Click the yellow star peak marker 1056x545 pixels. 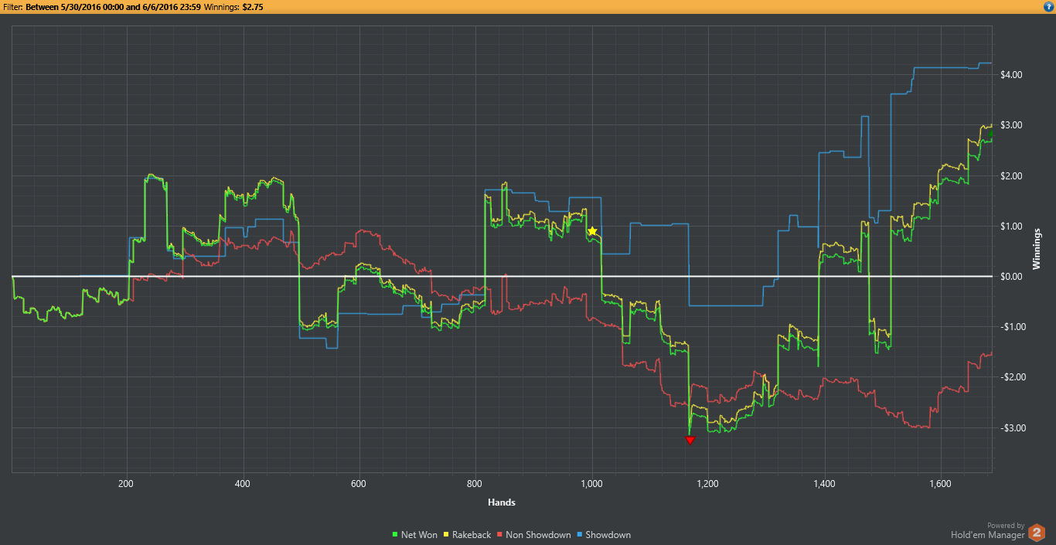tap(592, 231)
